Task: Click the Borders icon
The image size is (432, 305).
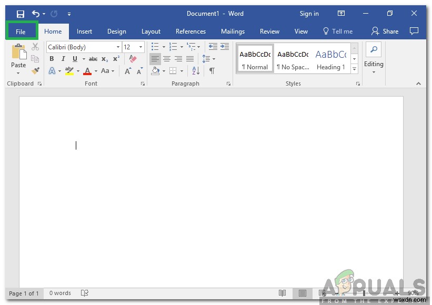Action: 173,71
